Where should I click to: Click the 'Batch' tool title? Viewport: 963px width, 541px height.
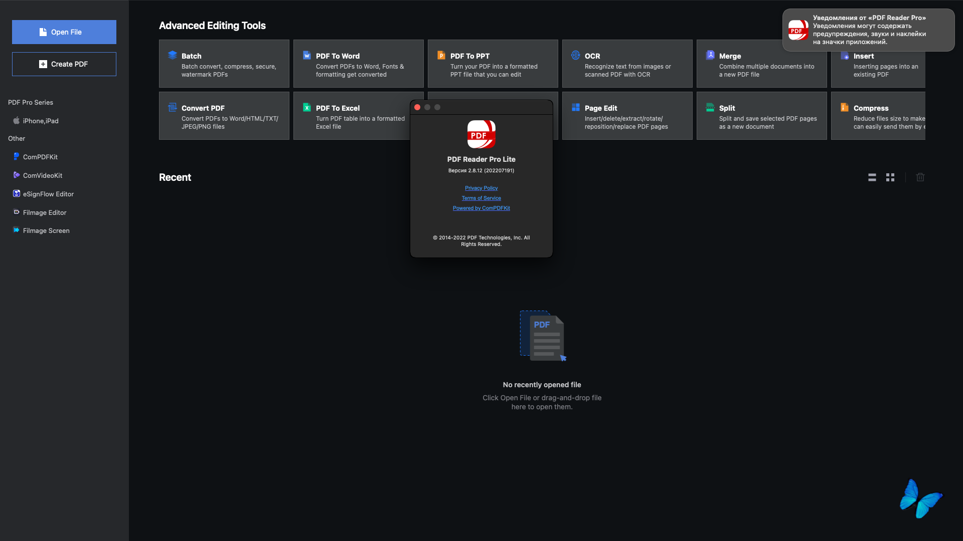tap(192, 56)
